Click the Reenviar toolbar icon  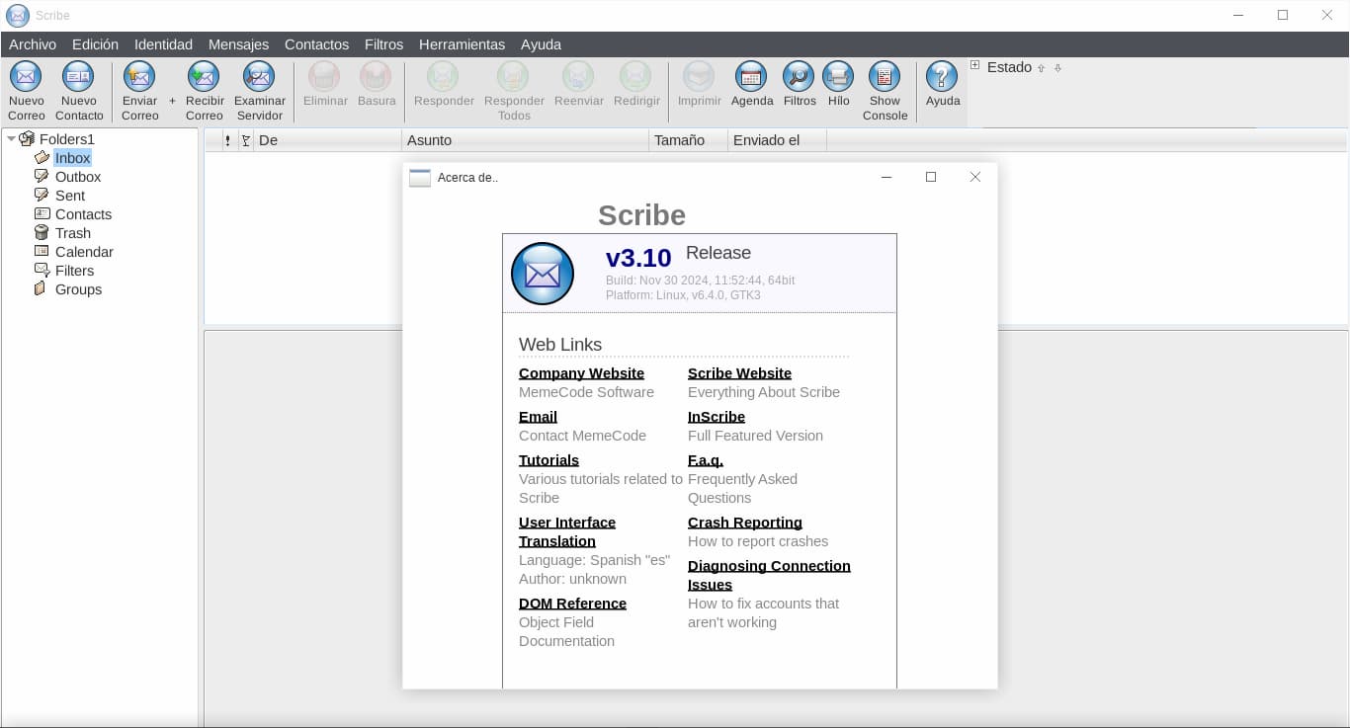(x=578, y=76)
